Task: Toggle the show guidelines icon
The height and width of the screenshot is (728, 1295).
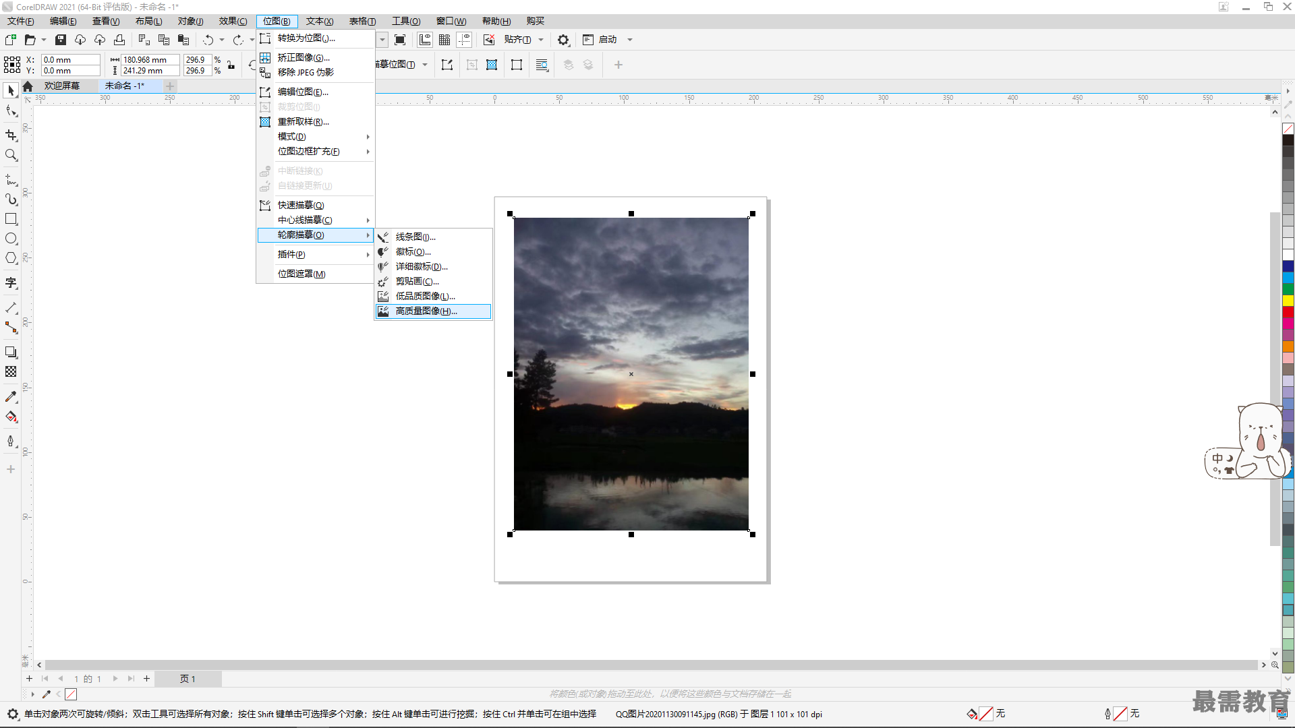Action: 464,40
